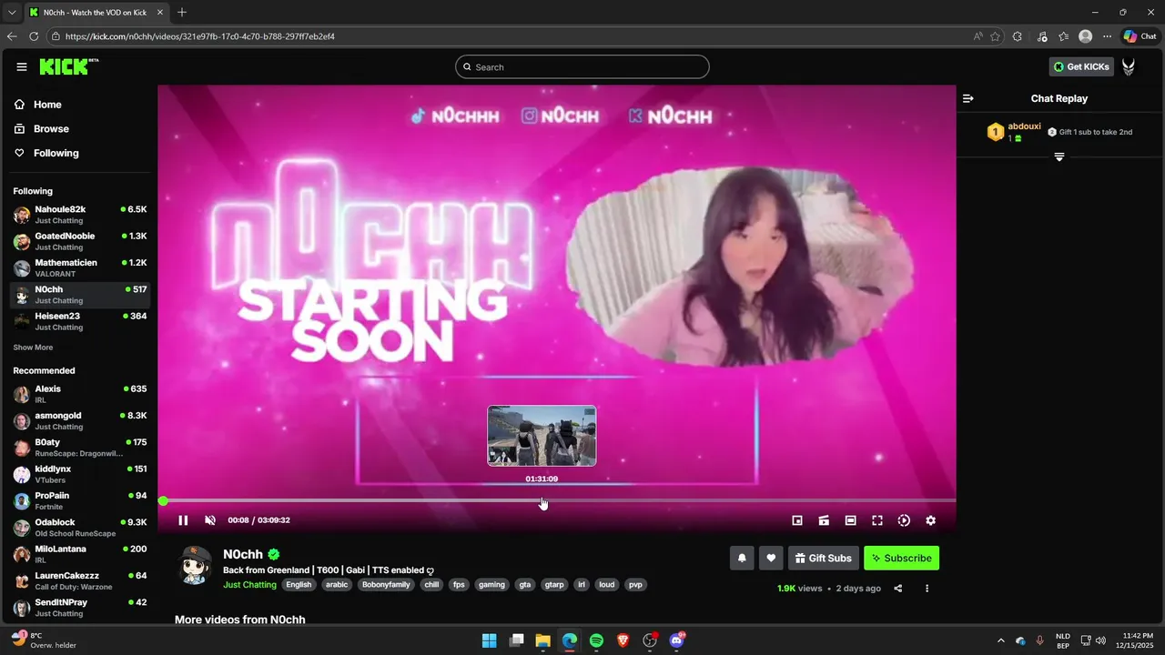Click the progress bar at 01:31:09
The width and height of the screenshot is (1165, 655).
point(542,500)
